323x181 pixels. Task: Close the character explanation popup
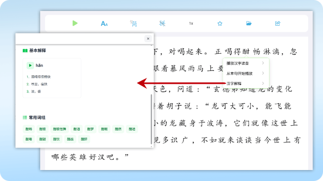point(148,39)
